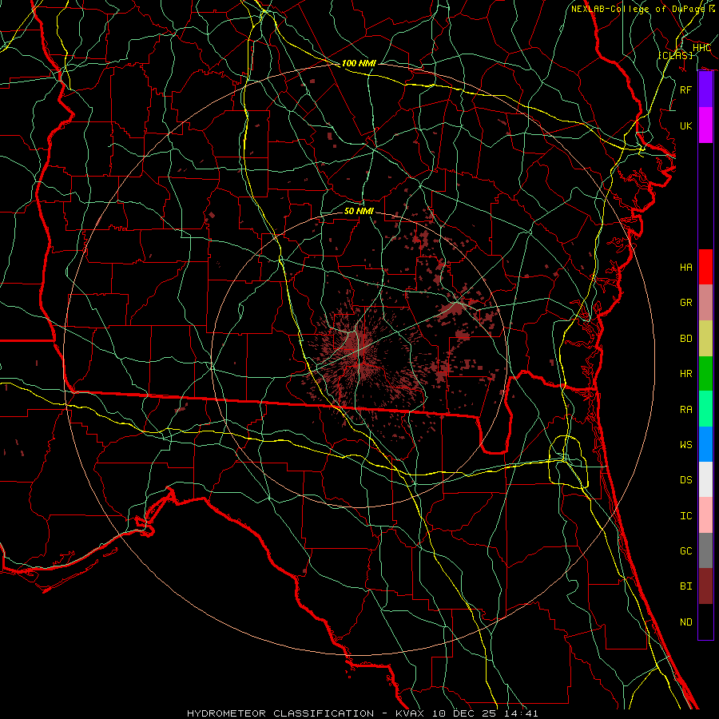Click the ND legend label

(686, 622)
